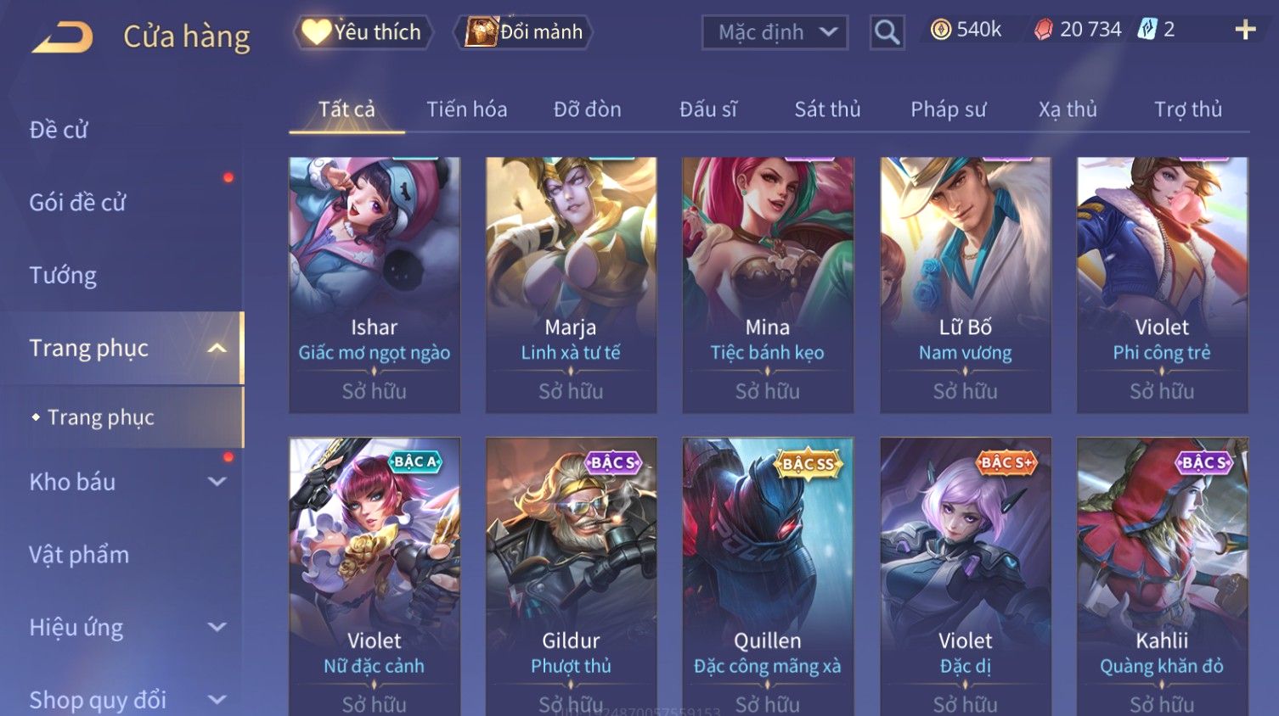
Task: Switch to the Sát thủ tab
Action: pos(827,109)
